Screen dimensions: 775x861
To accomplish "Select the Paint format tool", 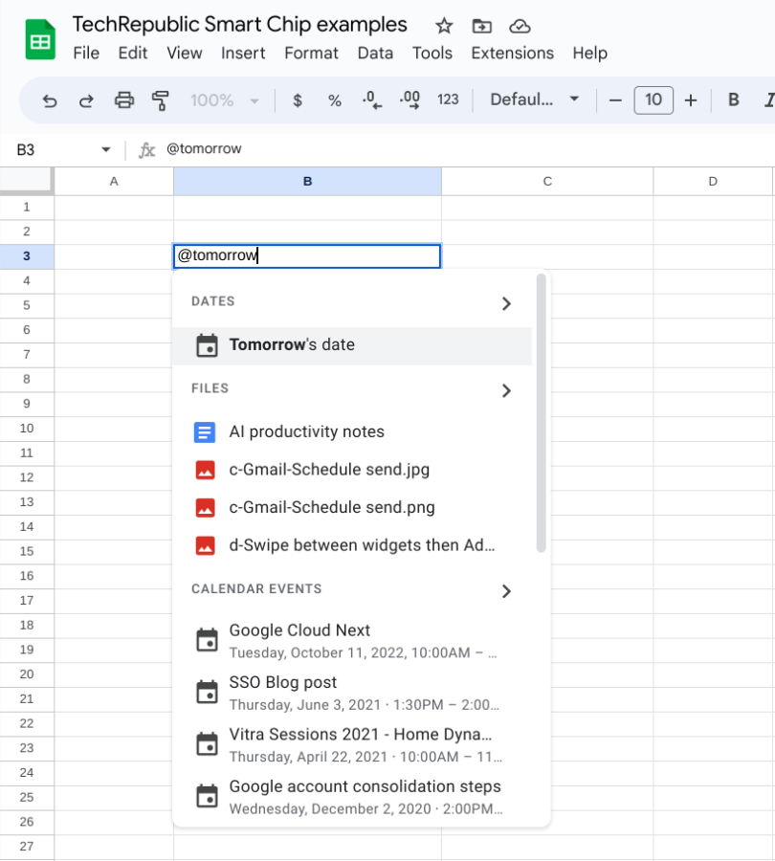I will click(161, 99).
